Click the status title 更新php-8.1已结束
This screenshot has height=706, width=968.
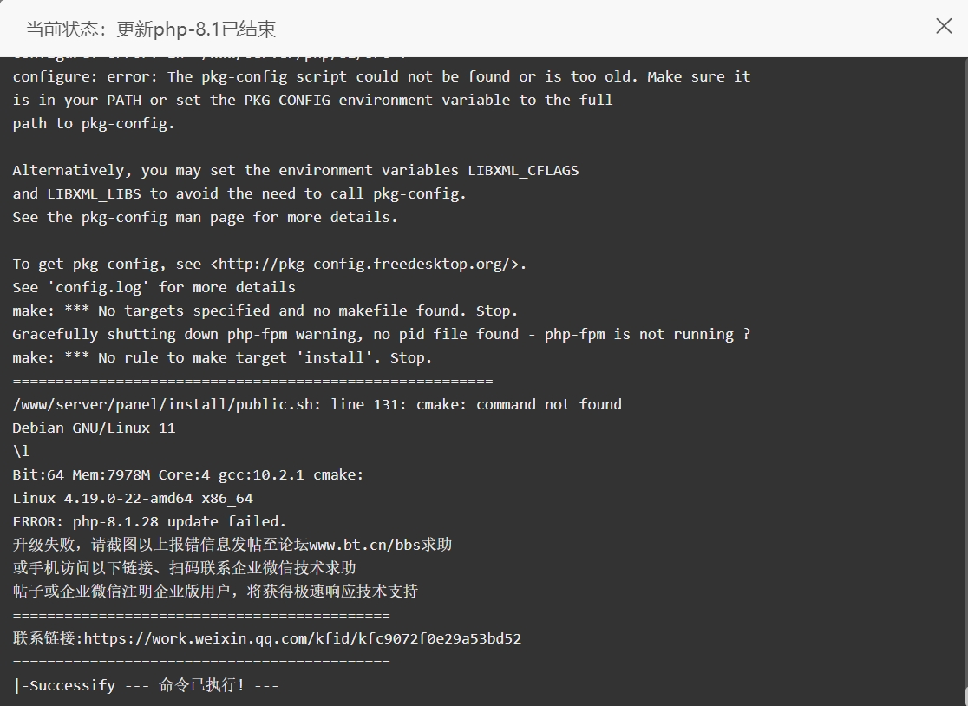(x=196, y=29)
